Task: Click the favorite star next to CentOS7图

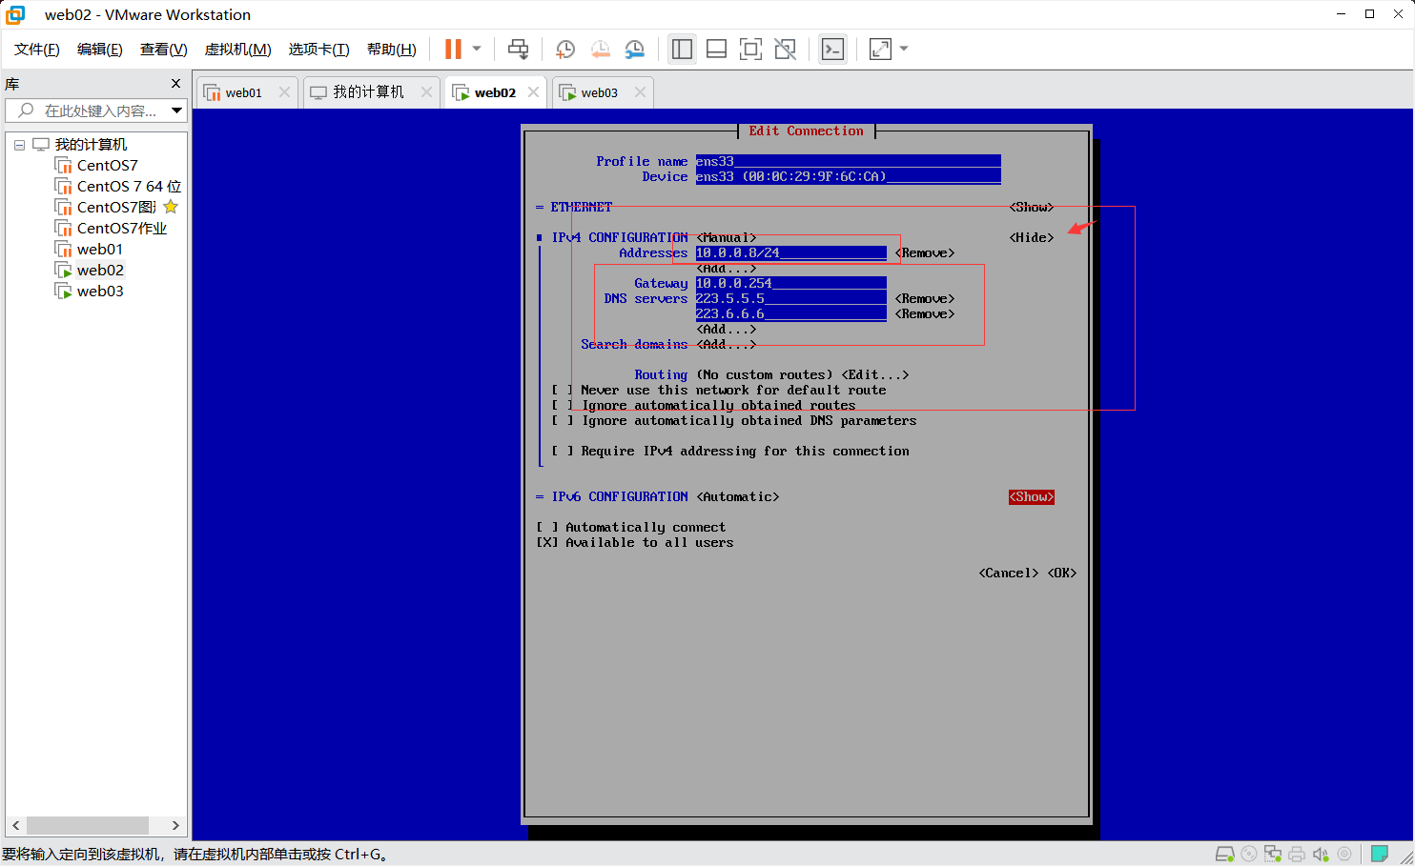Action: pos(171,207)
